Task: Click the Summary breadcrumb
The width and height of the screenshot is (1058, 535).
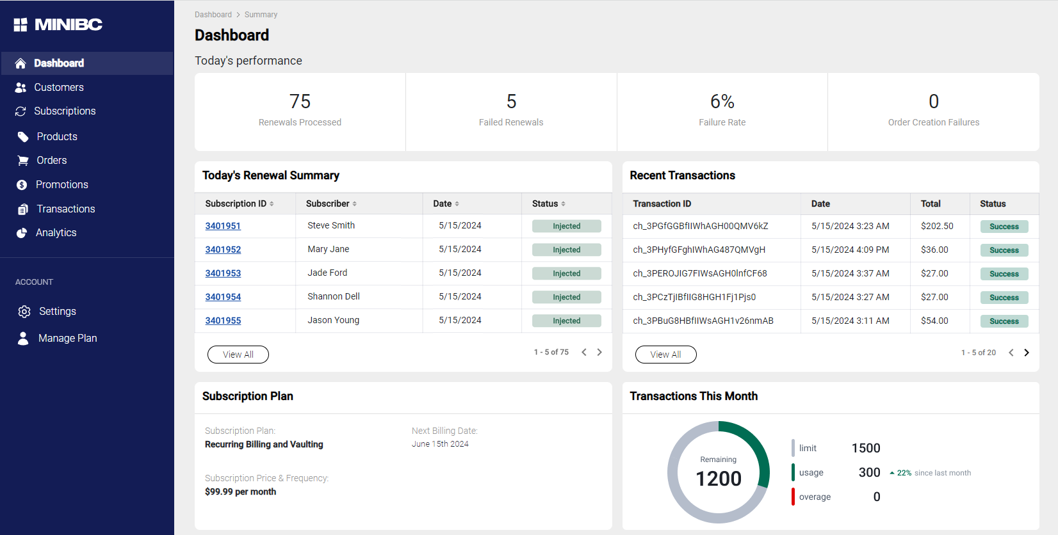Action: pos(261,15)
